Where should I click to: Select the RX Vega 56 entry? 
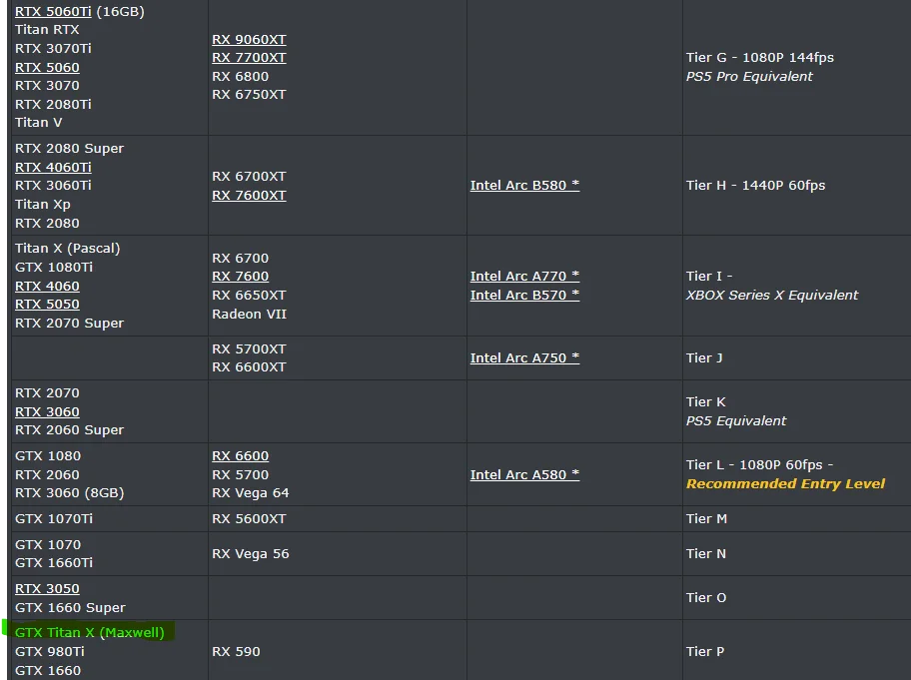[x=250, y=554]
